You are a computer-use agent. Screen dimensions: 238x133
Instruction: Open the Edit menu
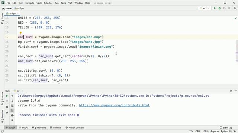point(14,3)
